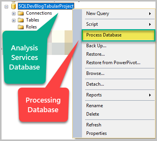Open the Reports submenu
Image resolution: width=157 pixels, height=141 pixels.
coord(118,95)
